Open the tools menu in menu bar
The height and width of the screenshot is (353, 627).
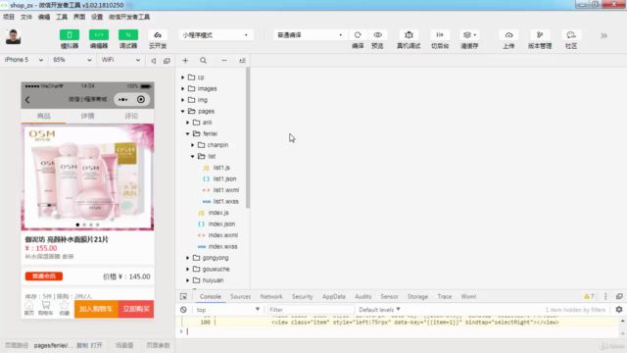61,17
